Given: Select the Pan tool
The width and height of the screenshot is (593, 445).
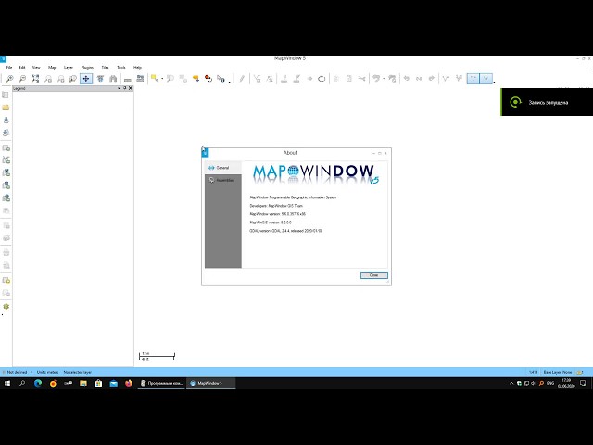Looking at the screenshot, I should pos(86,78).
